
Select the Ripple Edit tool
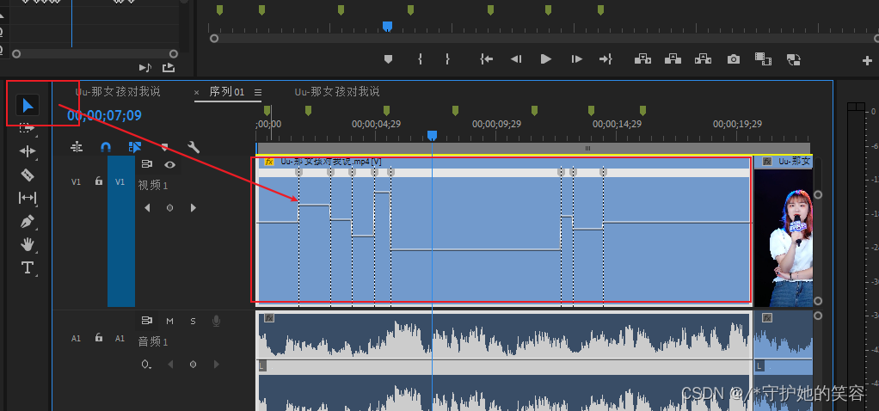[x=28, y=151]
